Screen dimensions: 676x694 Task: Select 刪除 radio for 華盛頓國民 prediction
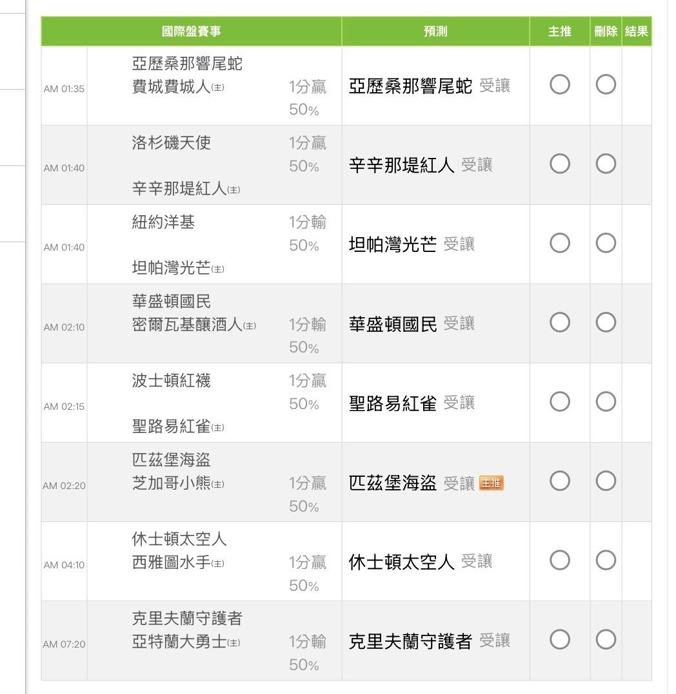pos(606,323)
